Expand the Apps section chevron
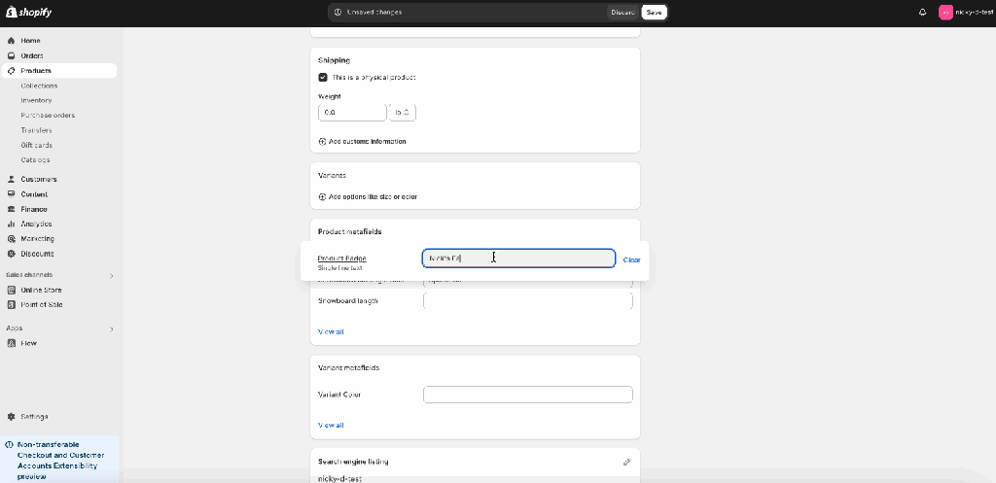Image resolution: width=996 pixels, height=483 pixels. (111, 328)
